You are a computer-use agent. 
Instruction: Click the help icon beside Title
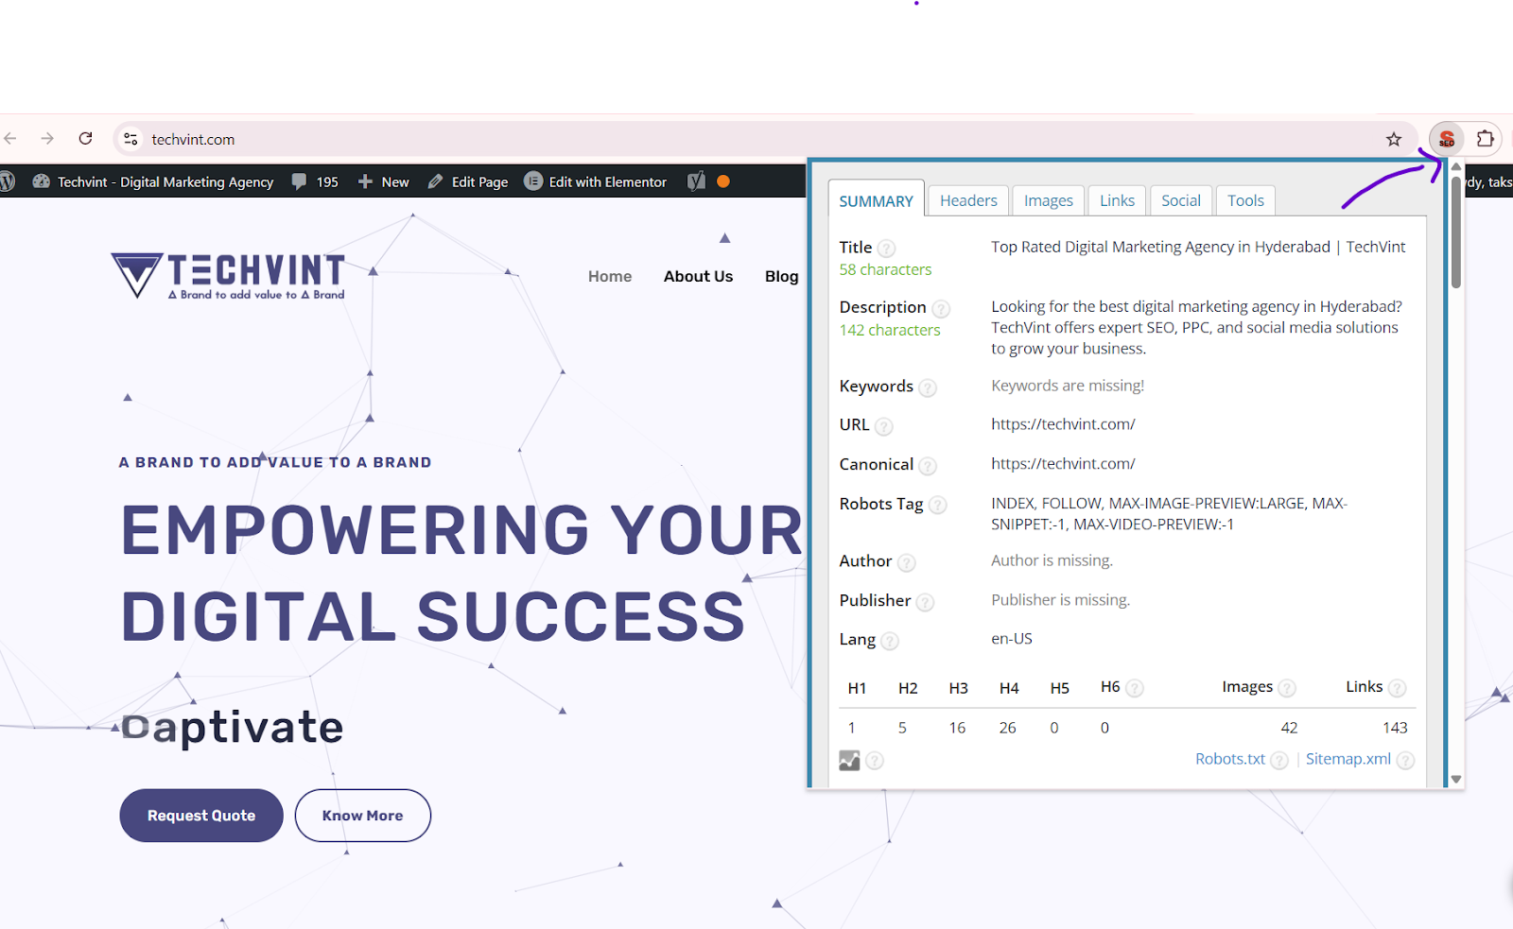[x=886, y=249]
